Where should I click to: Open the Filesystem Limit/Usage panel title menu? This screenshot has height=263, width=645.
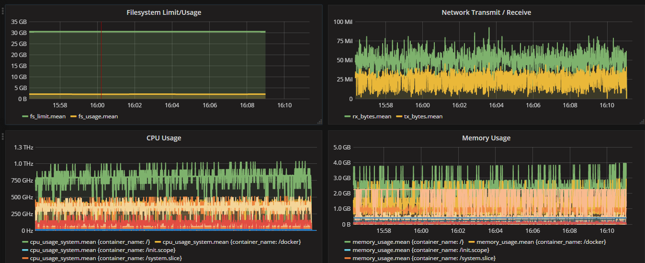pyautogui.click(x=164, y=12)
